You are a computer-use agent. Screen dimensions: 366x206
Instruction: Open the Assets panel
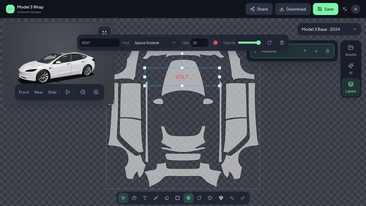(x=351, y=51)
